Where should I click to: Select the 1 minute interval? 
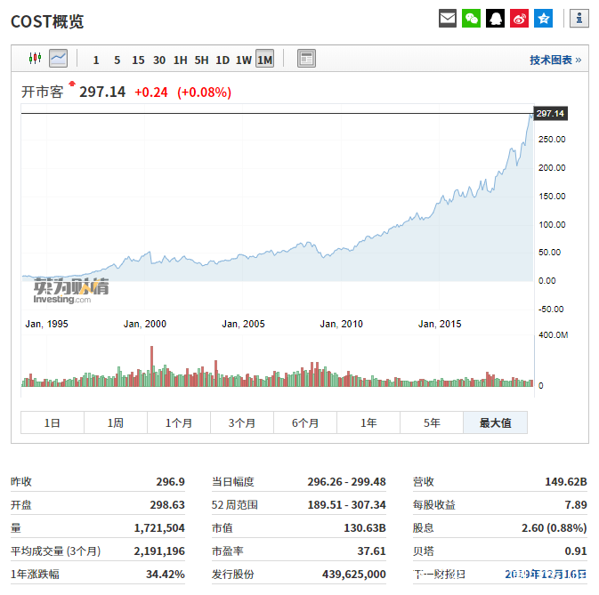tap(96, 60)
